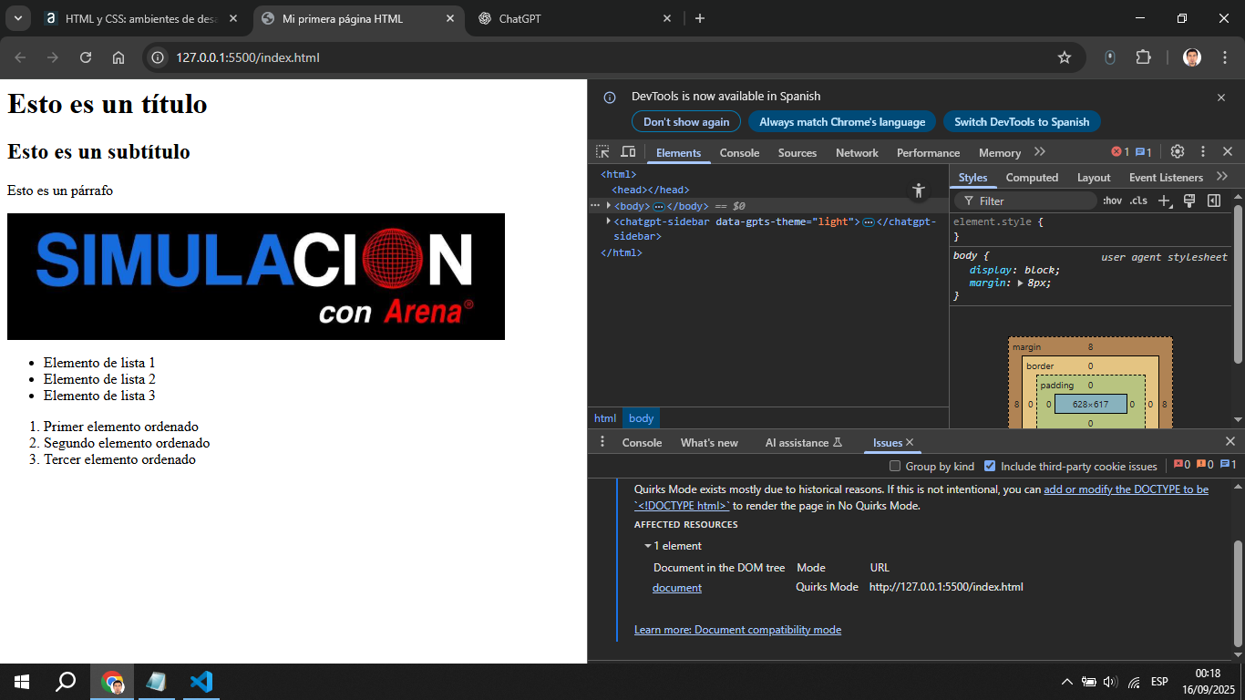Open the AI assistance drawer tab
This screenshot has height=700, width=1245.
tap(803, 442)
